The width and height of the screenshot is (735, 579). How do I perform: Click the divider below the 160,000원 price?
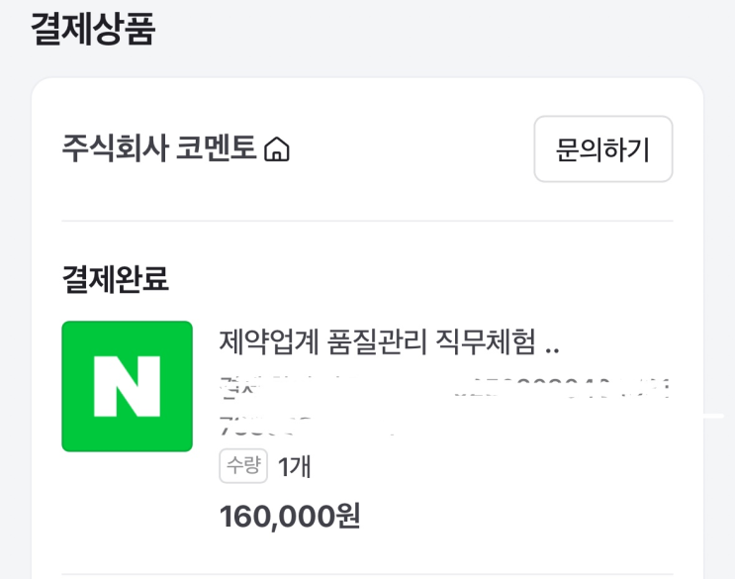click(367, 574)
